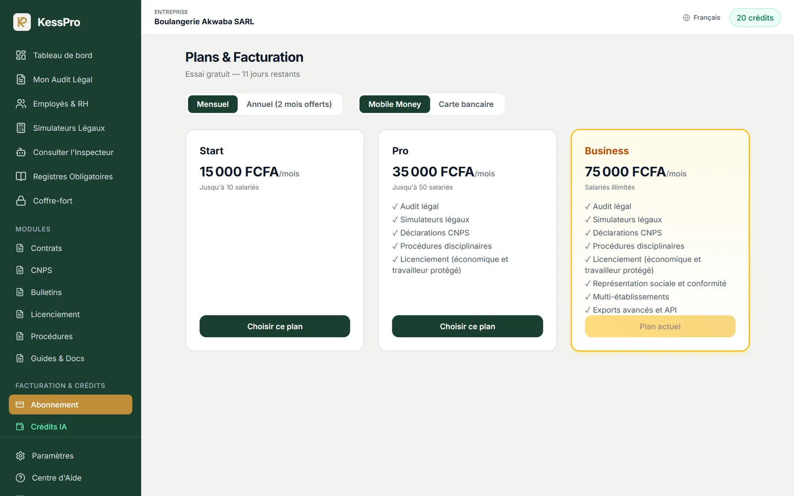The height and width of the screenshot is (496, 794).
Task: Click the Licenciement file icon
Action: 20,314
